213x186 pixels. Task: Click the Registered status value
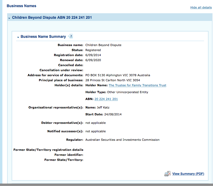(93, 50)
